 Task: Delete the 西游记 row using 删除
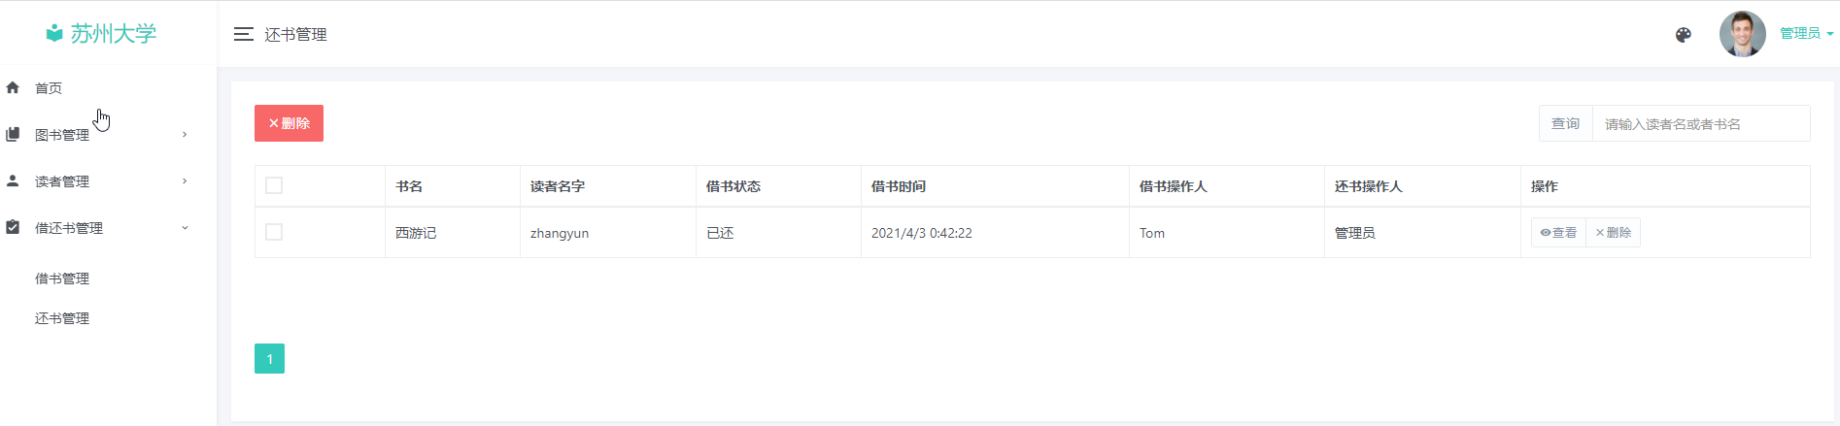pos(1613,233)
